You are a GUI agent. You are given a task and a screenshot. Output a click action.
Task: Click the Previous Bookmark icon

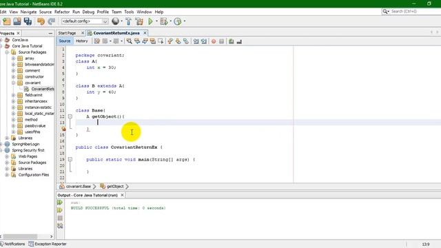tap(170, 41)
